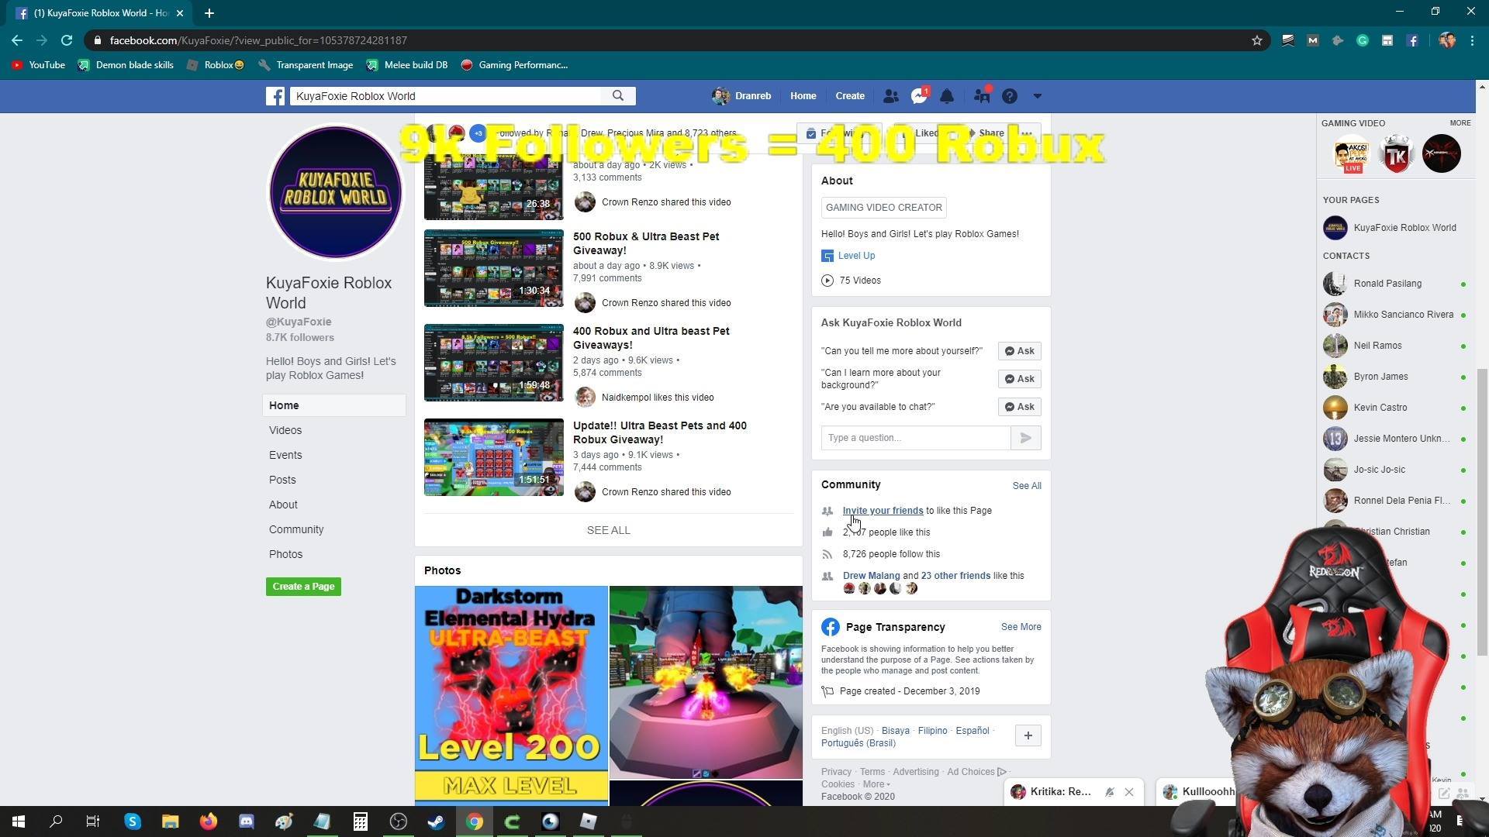Bookmark this page with the star icon

click(x=1257, y=40)
